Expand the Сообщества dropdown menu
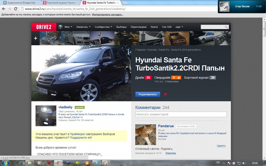 point(103,27)
